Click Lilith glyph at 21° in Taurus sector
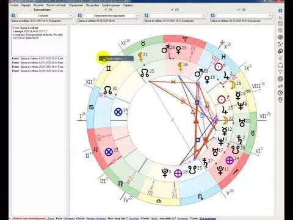 click(140, 57)
